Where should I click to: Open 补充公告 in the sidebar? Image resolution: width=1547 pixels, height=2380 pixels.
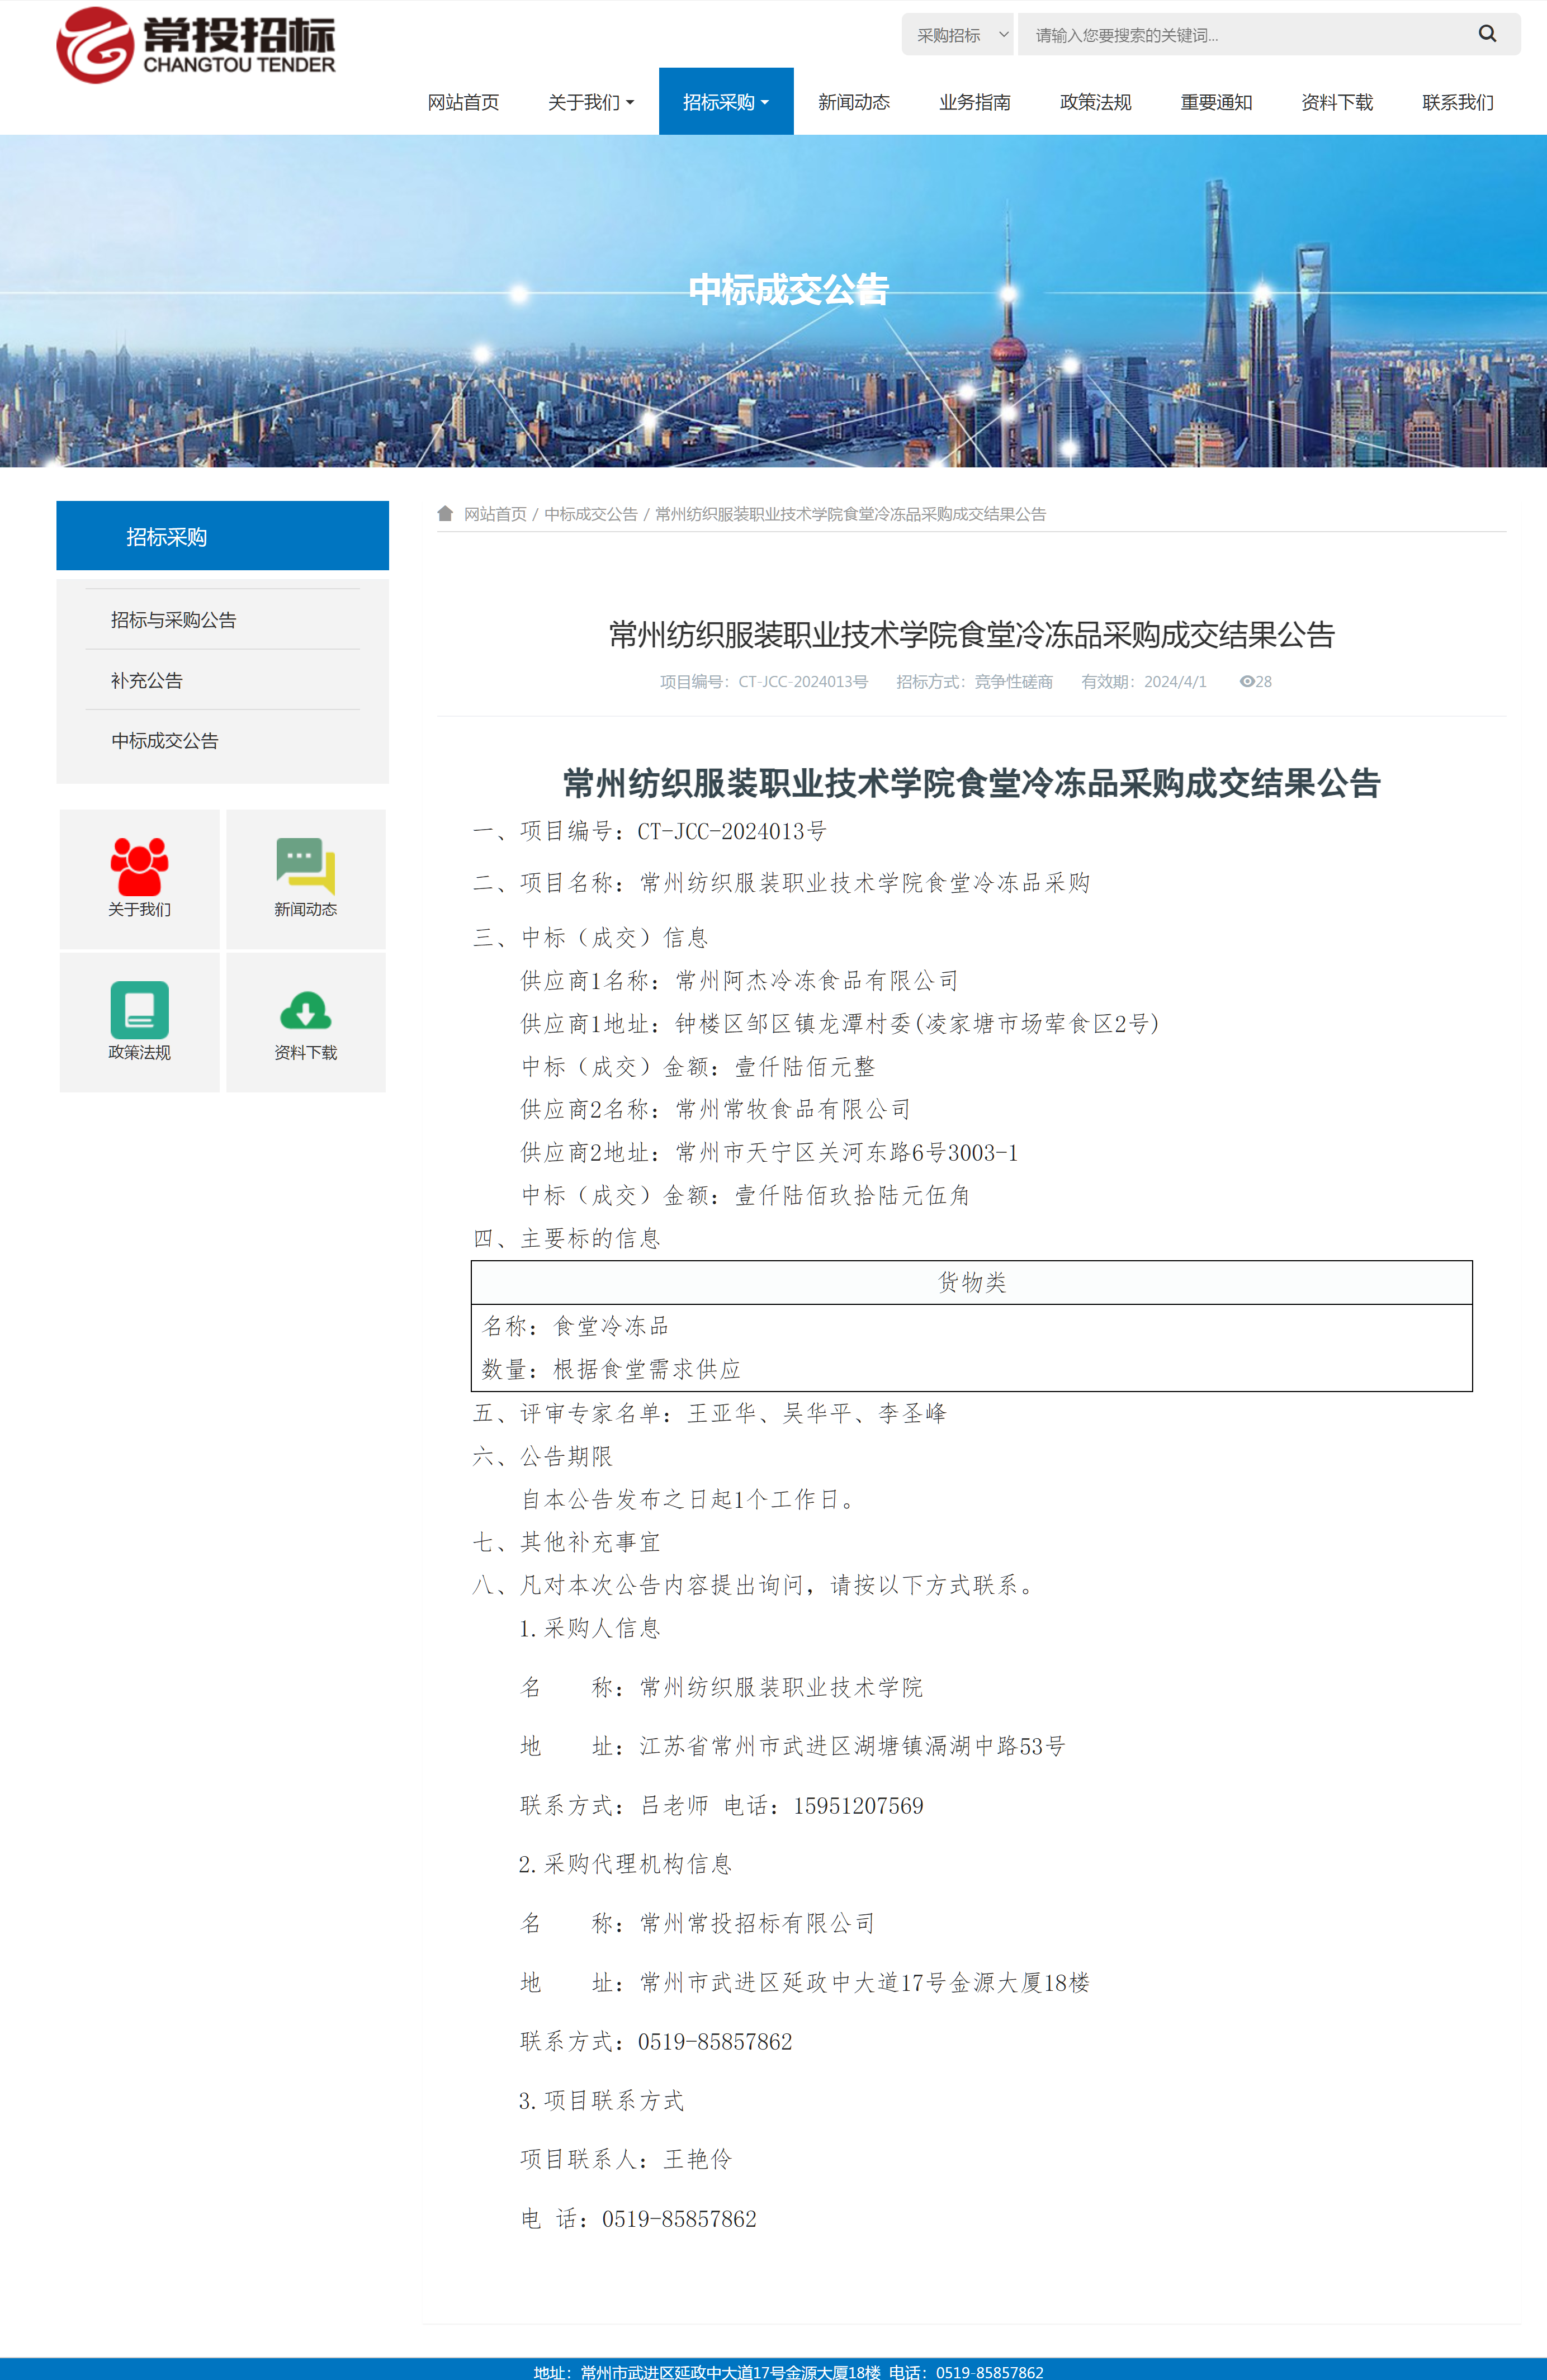(x=147, y=680)
